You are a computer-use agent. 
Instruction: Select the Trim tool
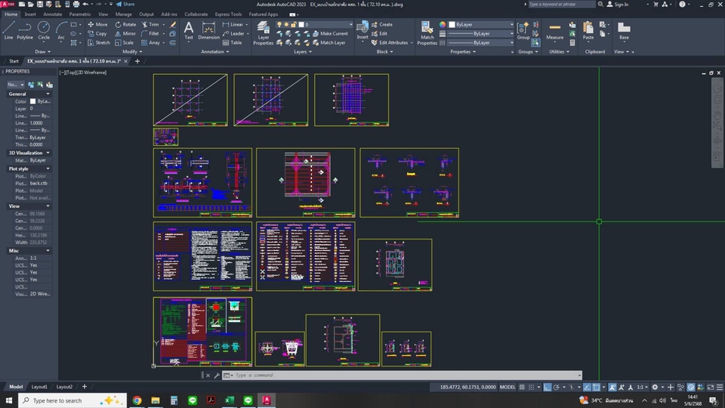pyautogui.click(x=150, y=24)
